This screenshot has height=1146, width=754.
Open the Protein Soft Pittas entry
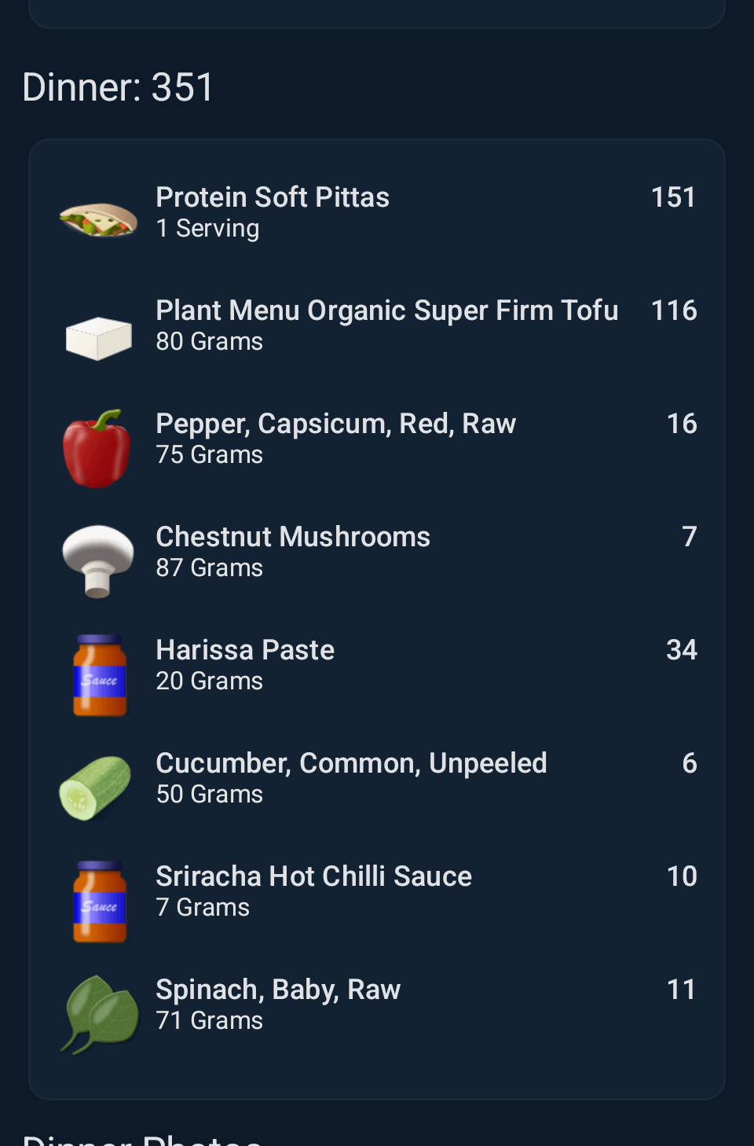[273, 197]
